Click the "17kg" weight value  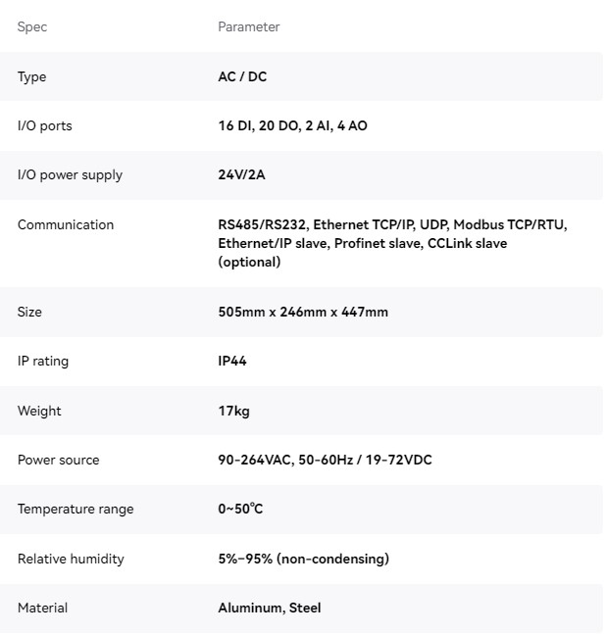click(233, 412)
